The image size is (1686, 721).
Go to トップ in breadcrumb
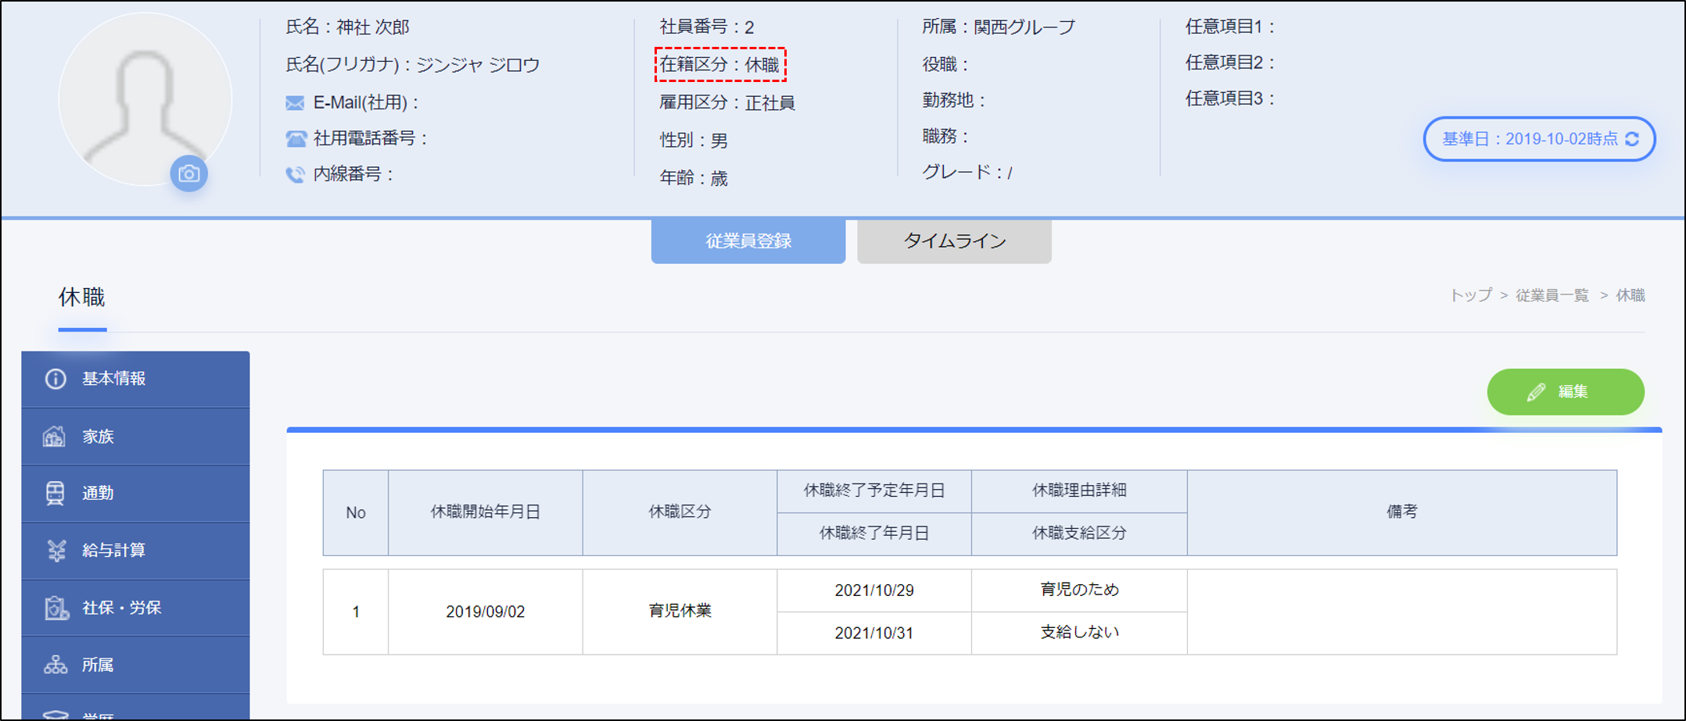[1470, 295]
